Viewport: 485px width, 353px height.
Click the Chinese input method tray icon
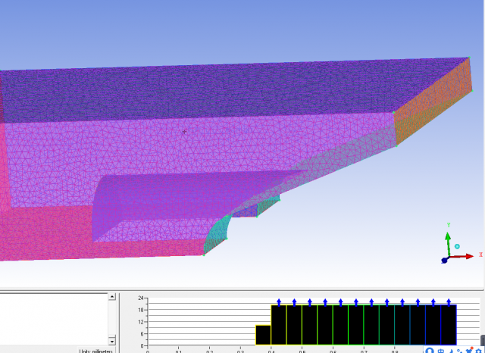point(440,351)
